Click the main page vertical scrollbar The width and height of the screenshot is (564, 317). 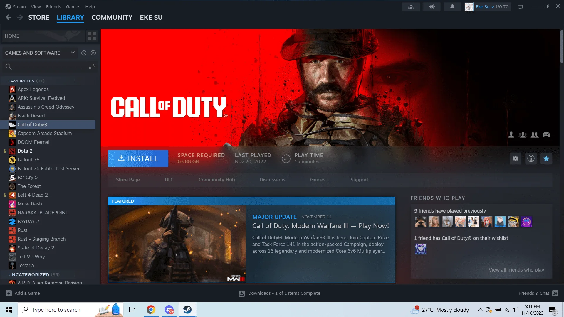pos(562,46)
